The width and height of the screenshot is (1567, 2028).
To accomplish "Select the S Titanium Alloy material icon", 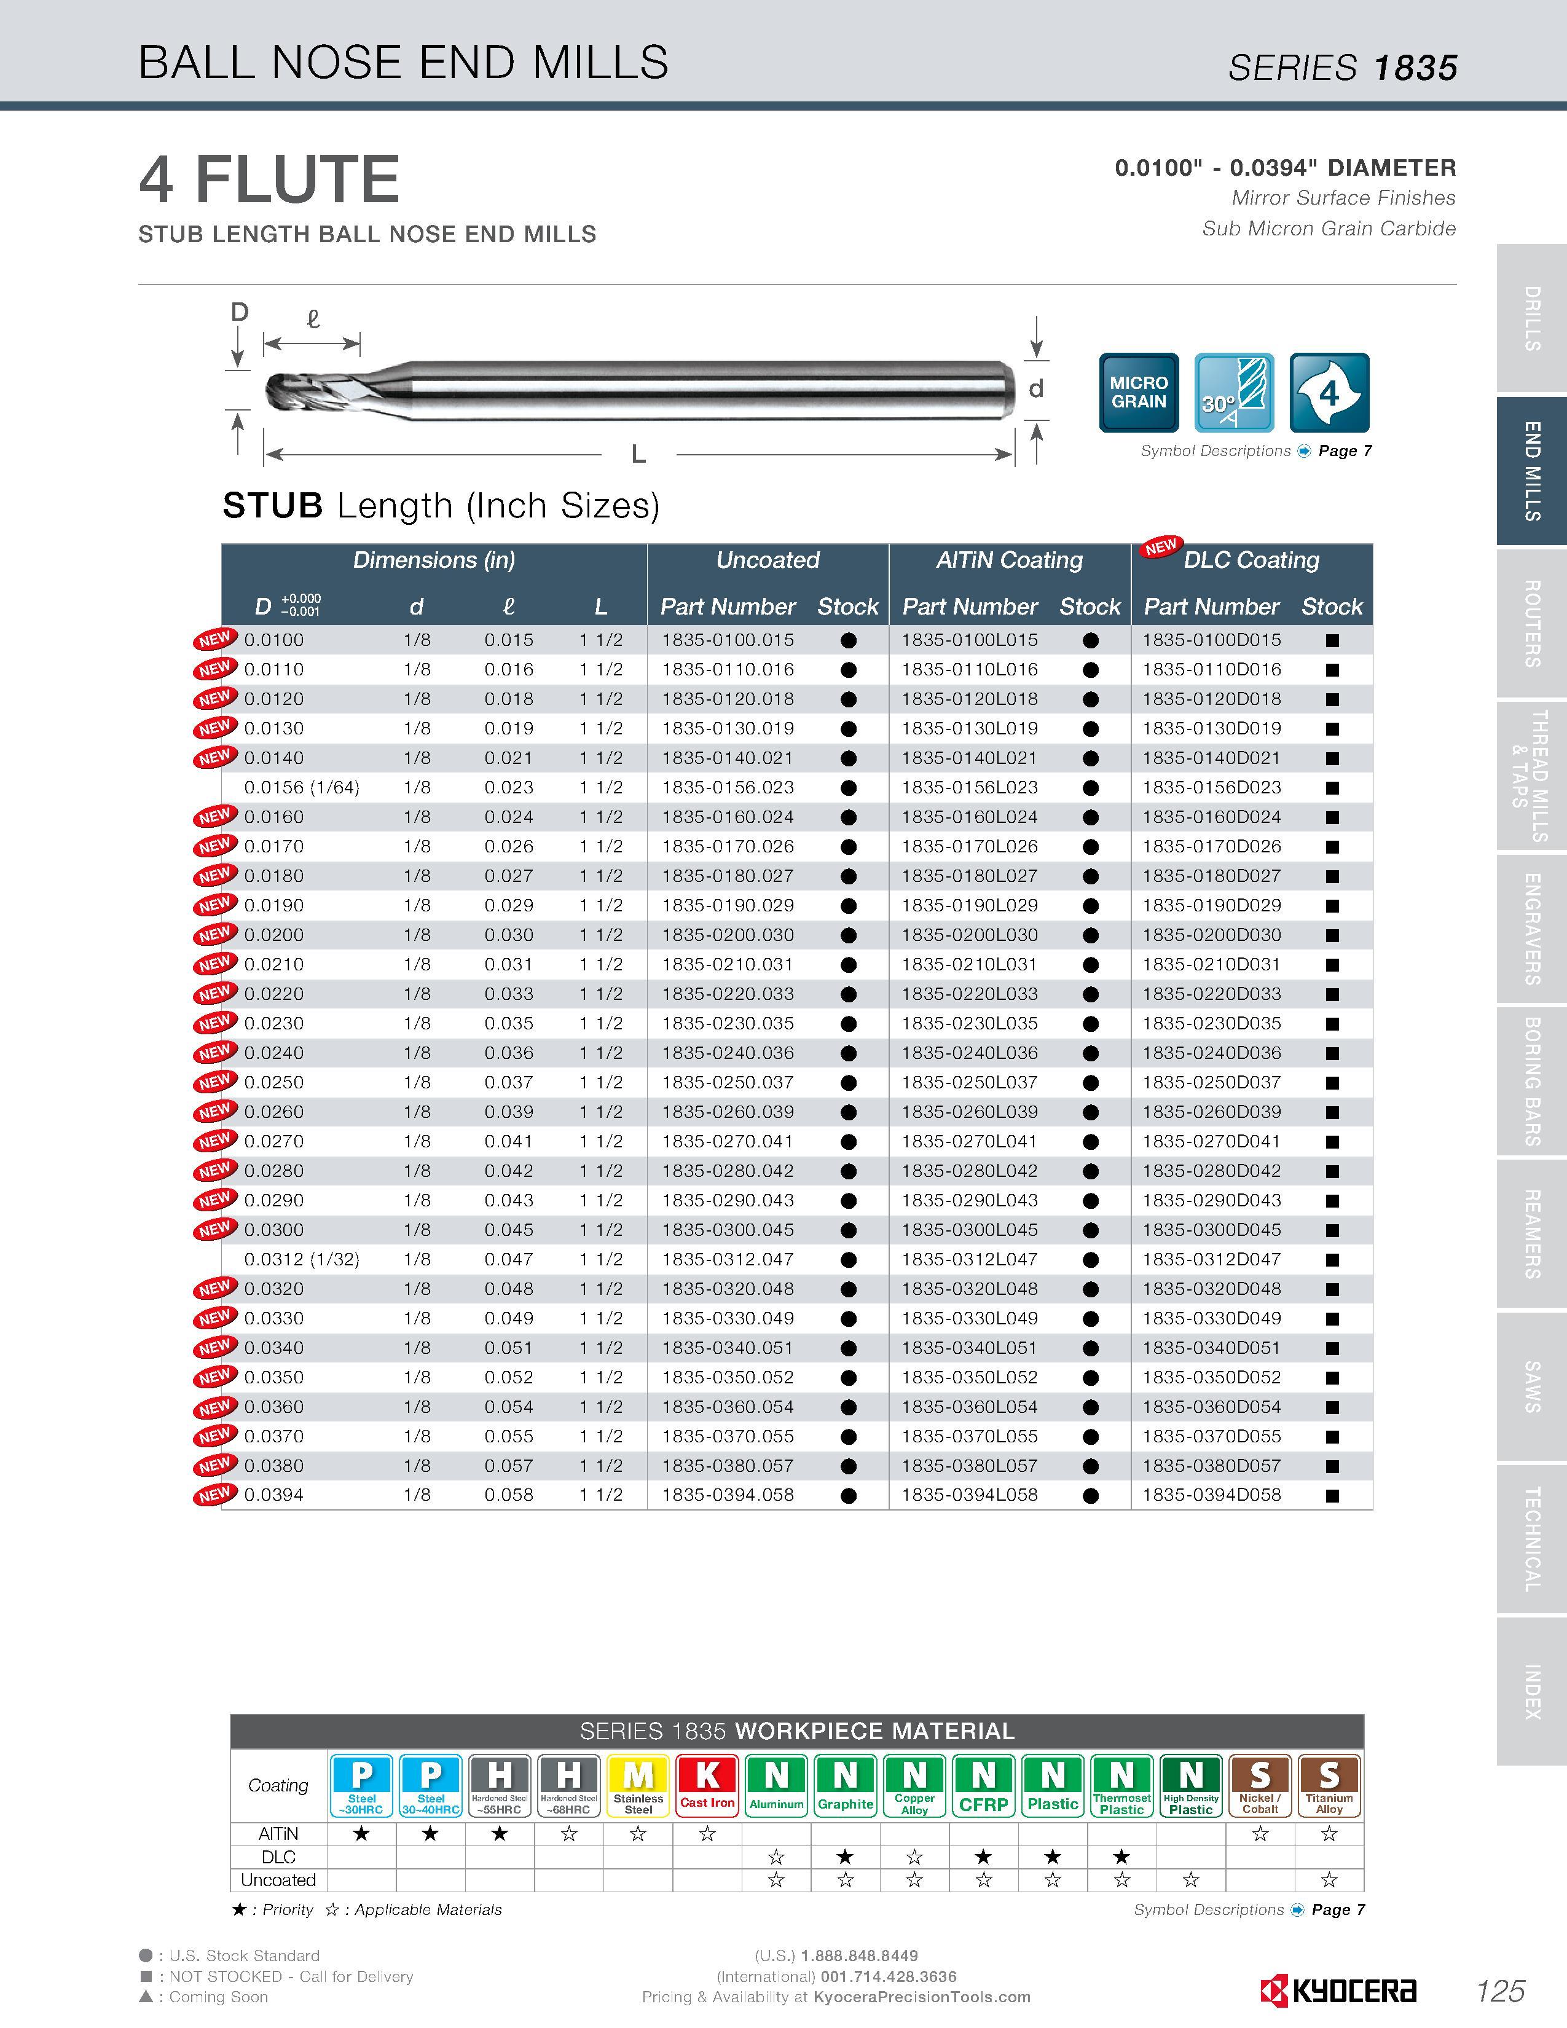I will point(1329,1786).
